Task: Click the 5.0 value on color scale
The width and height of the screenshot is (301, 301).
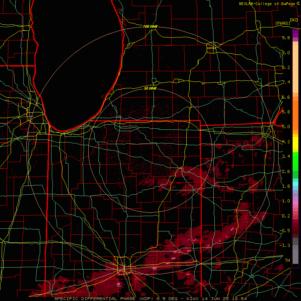Action: (286, 127)
